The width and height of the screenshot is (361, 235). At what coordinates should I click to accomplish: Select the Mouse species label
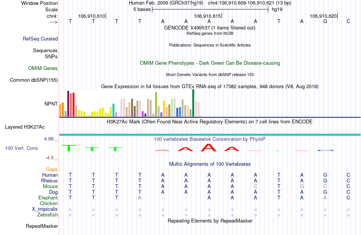50,187
